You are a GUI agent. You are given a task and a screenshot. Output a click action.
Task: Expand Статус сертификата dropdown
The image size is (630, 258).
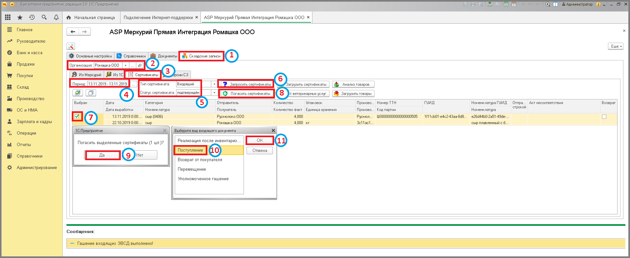[x=214, y=93]
